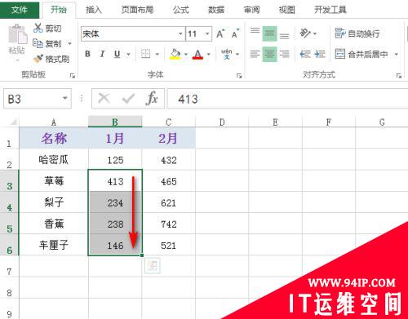Screen dimensions: 408x319
Task: Toggle center horizontal alignment
Action: pos(269,54)
